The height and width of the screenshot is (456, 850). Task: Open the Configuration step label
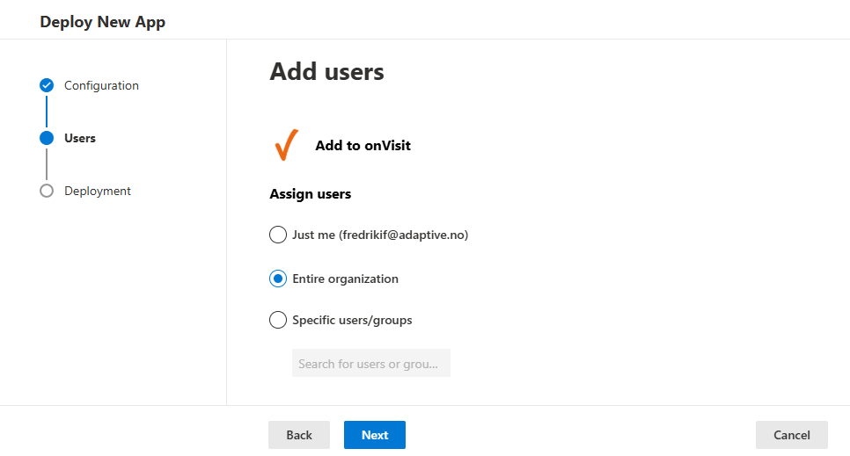pyautogui.click(x=101, y=85)
